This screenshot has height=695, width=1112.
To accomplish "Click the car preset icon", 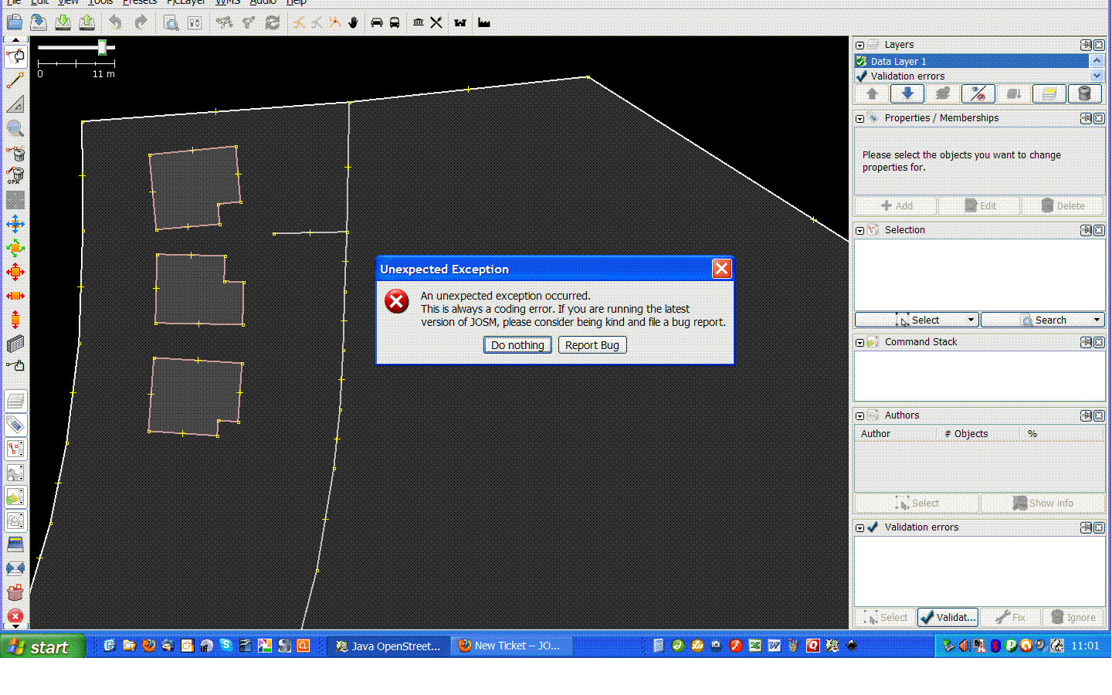I will point(376,22).
